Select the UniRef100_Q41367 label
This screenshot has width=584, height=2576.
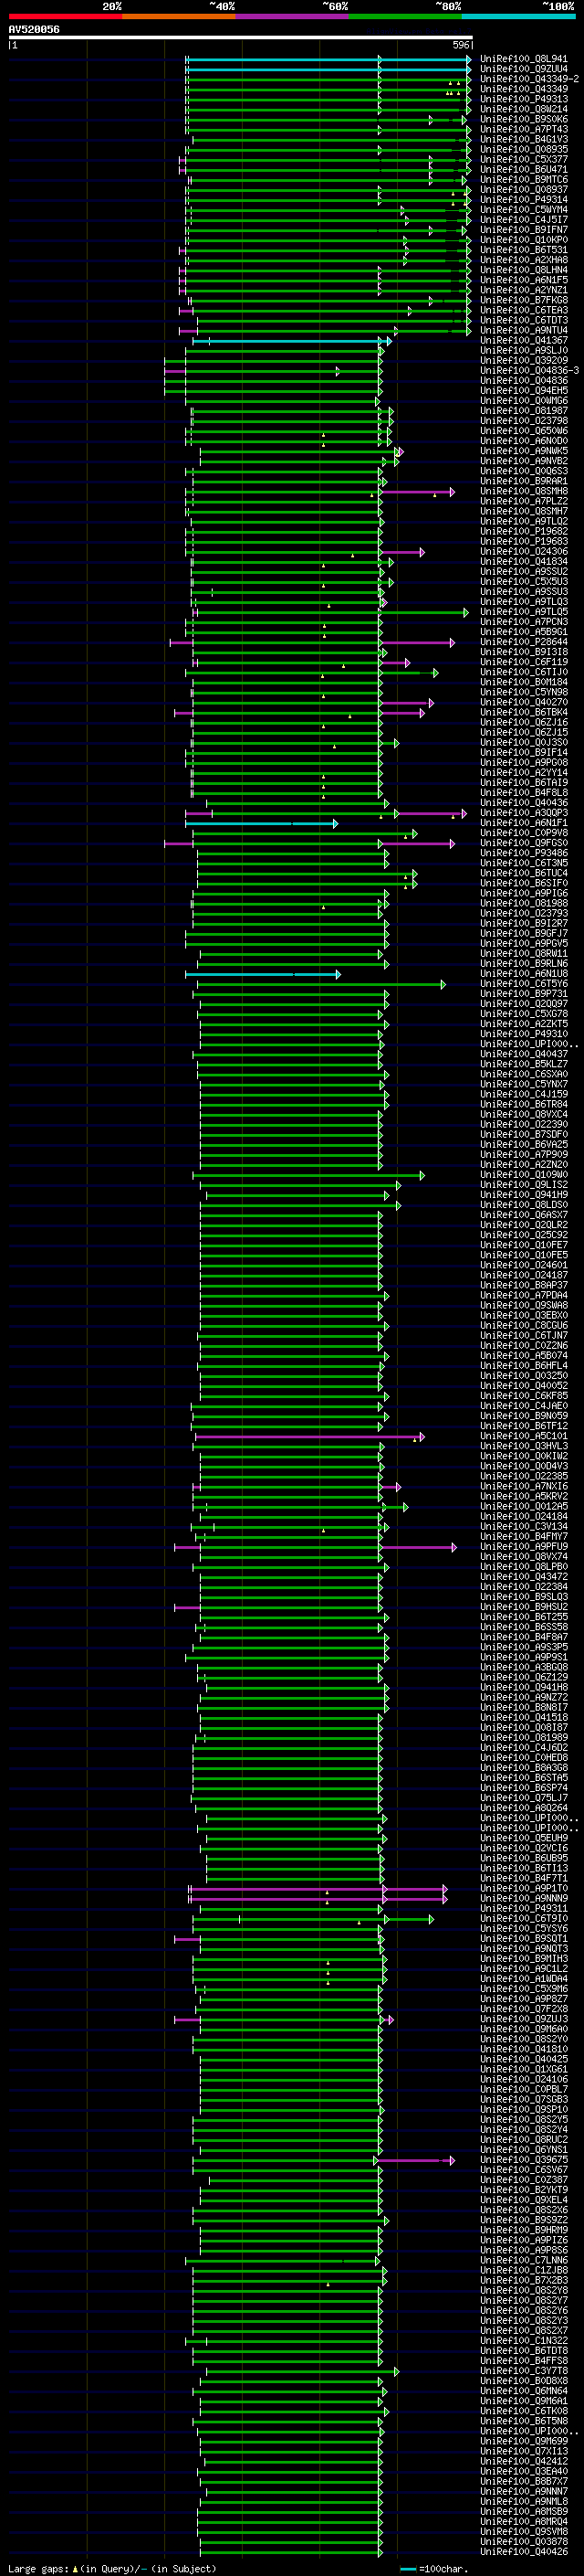(x=523, y=341)
